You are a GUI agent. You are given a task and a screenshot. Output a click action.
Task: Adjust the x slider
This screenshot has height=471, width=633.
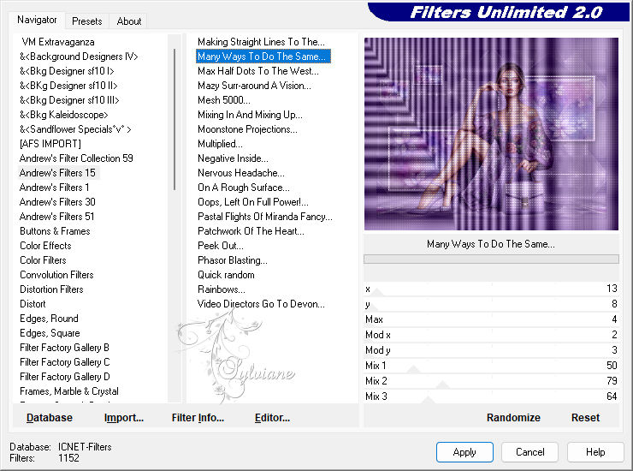pyautogui.click(x=491, y=289)
